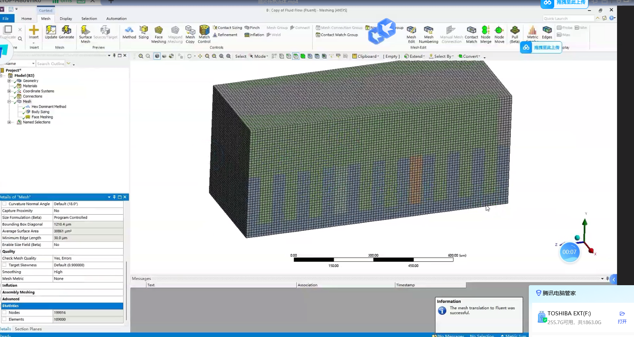This screenshot has height=337, width=634.
Task: Click the Inflation control button
Action: click(254, 35)
